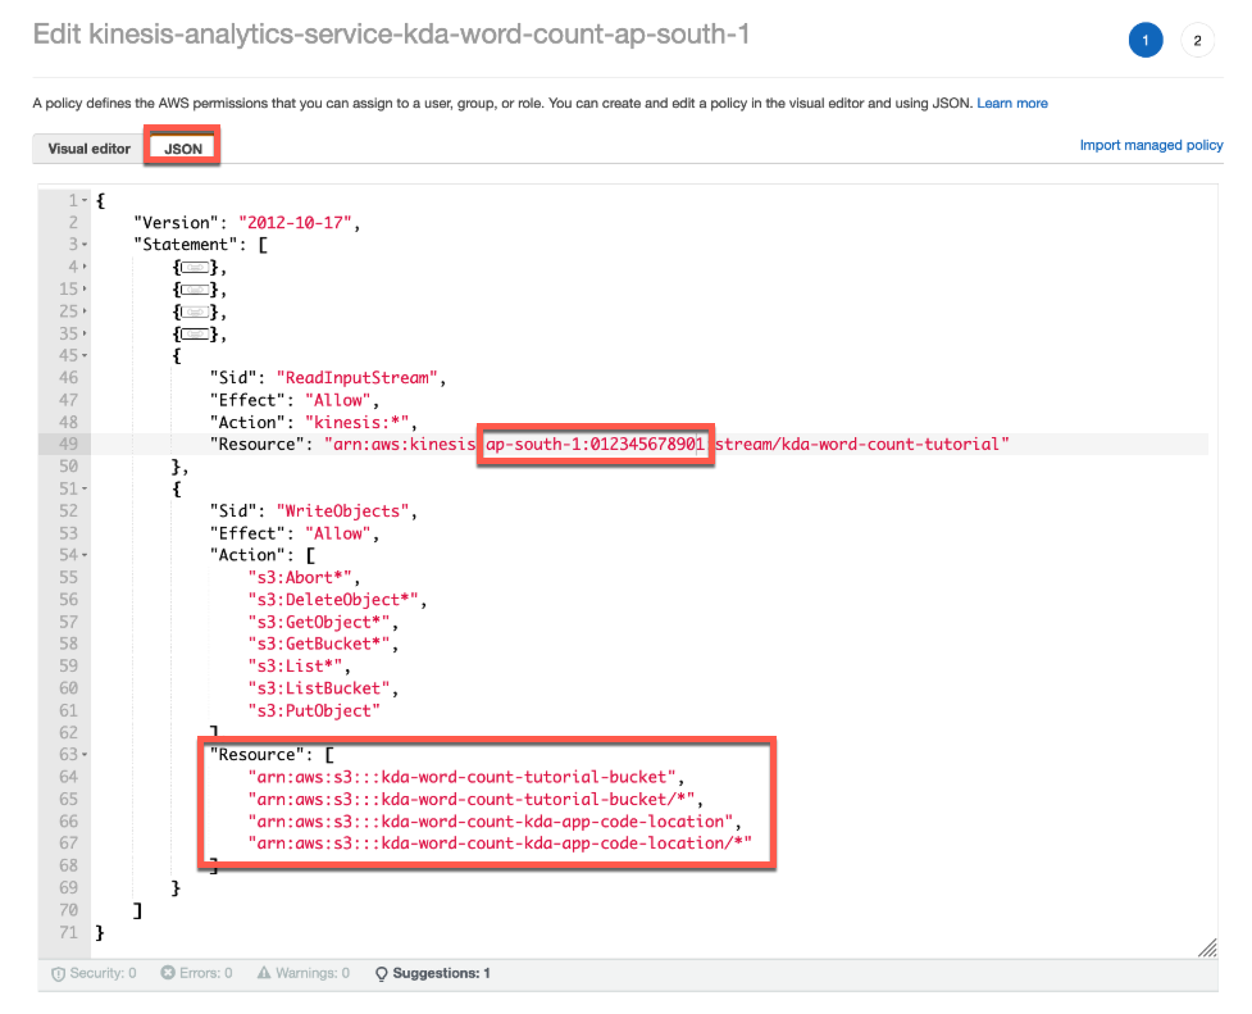Open the Learn more link
1252x1014 pixels.
click(x=1012, y=103)
